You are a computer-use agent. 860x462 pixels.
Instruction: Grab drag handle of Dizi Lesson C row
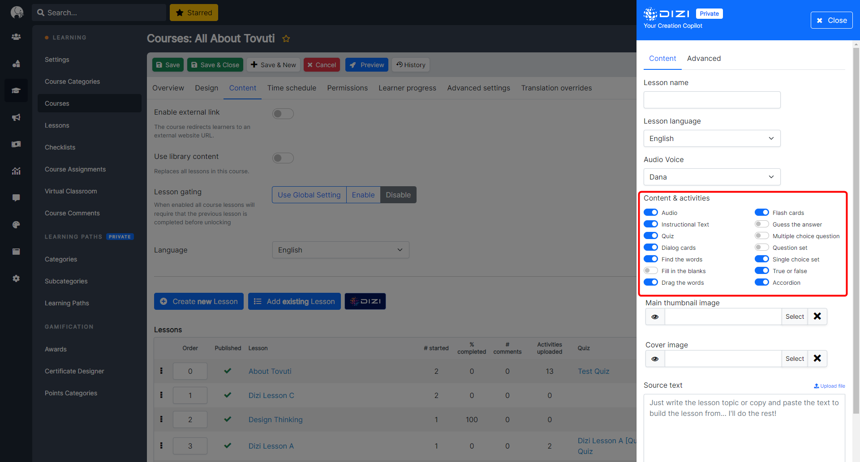(x=161, y=395)
